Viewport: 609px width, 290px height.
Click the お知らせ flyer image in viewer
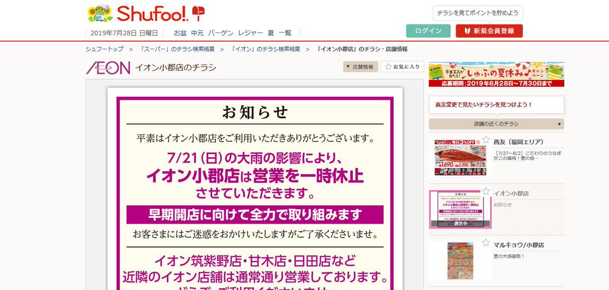tap(255, 189)
